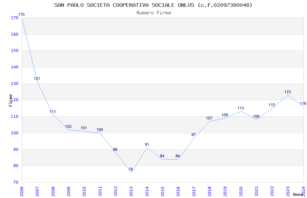Click the year 2016 on the x-axis

pyautogui.click(x=178, y=191)
